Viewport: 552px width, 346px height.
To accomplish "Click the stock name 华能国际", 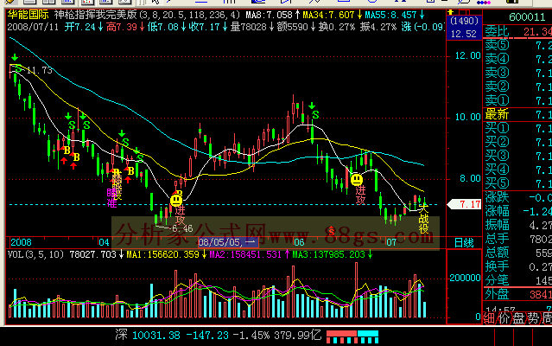I will (x=29, y=15).
